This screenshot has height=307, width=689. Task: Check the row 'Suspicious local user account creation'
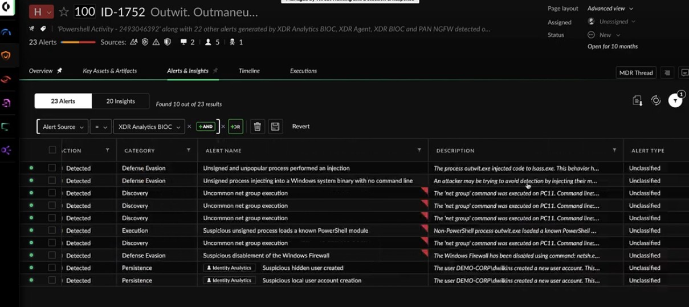(52, 280)
